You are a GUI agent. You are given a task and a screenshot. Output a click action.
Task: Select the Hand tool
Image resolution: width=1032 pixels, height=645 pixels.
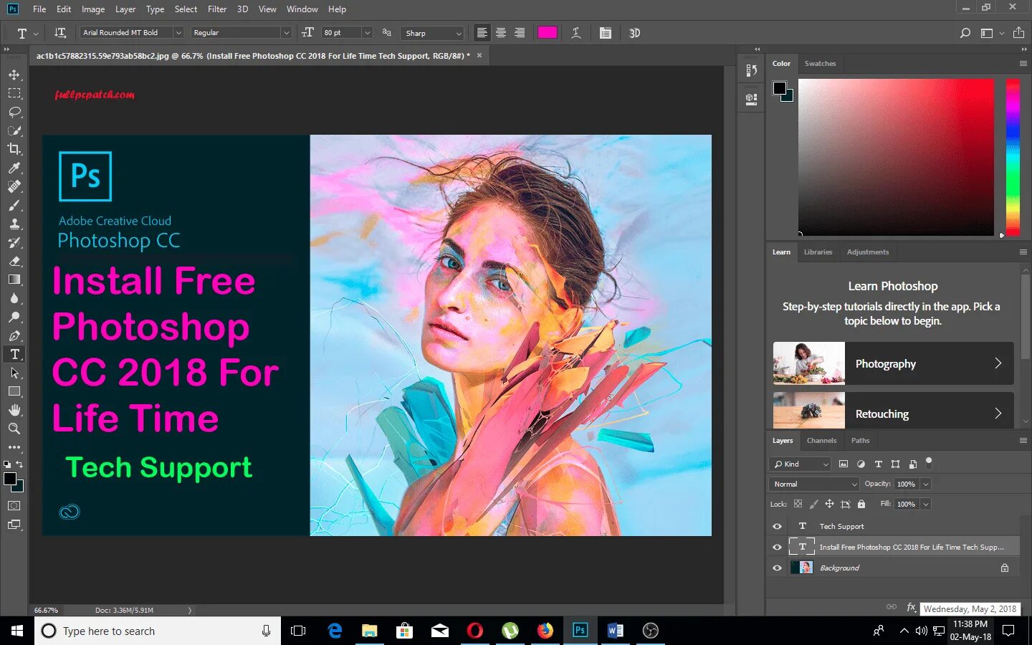pyautogui.click(x=14, y=410)
